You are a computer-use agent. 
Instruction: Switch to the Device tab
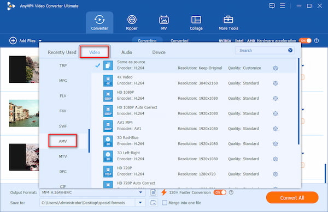pyautogui.click(x=159, y=52)
